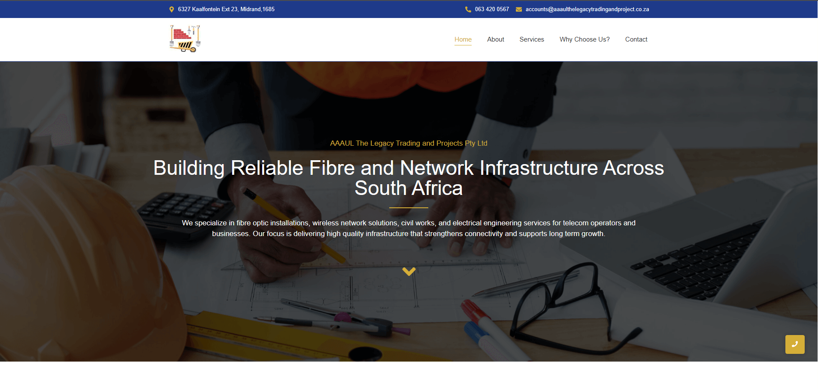Go to the About page
The height and width of the screenshot is (389, 818).
(x=495, y=39)
